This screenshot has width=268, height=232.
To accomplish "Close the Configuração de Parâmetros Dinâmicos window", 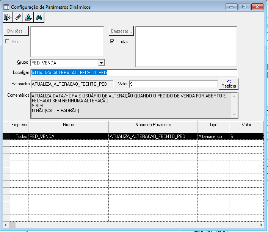I will [257, 7].
